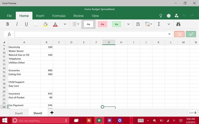Screen dimensions: 199x124
Task: Select the Bad pink cell style
Action: [x=103, y=24]
